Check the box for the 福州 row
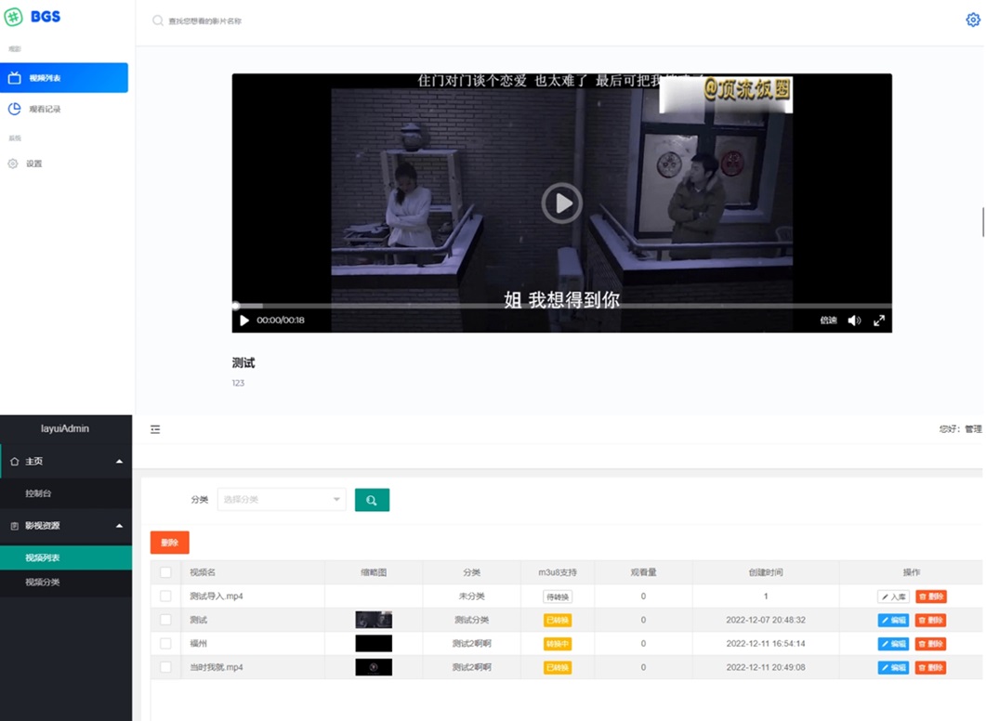 point(165,644)
